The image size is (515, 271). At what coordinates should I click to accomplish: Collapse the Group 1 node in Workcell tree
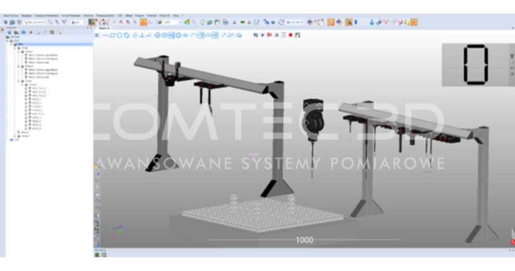pos(19,52)
